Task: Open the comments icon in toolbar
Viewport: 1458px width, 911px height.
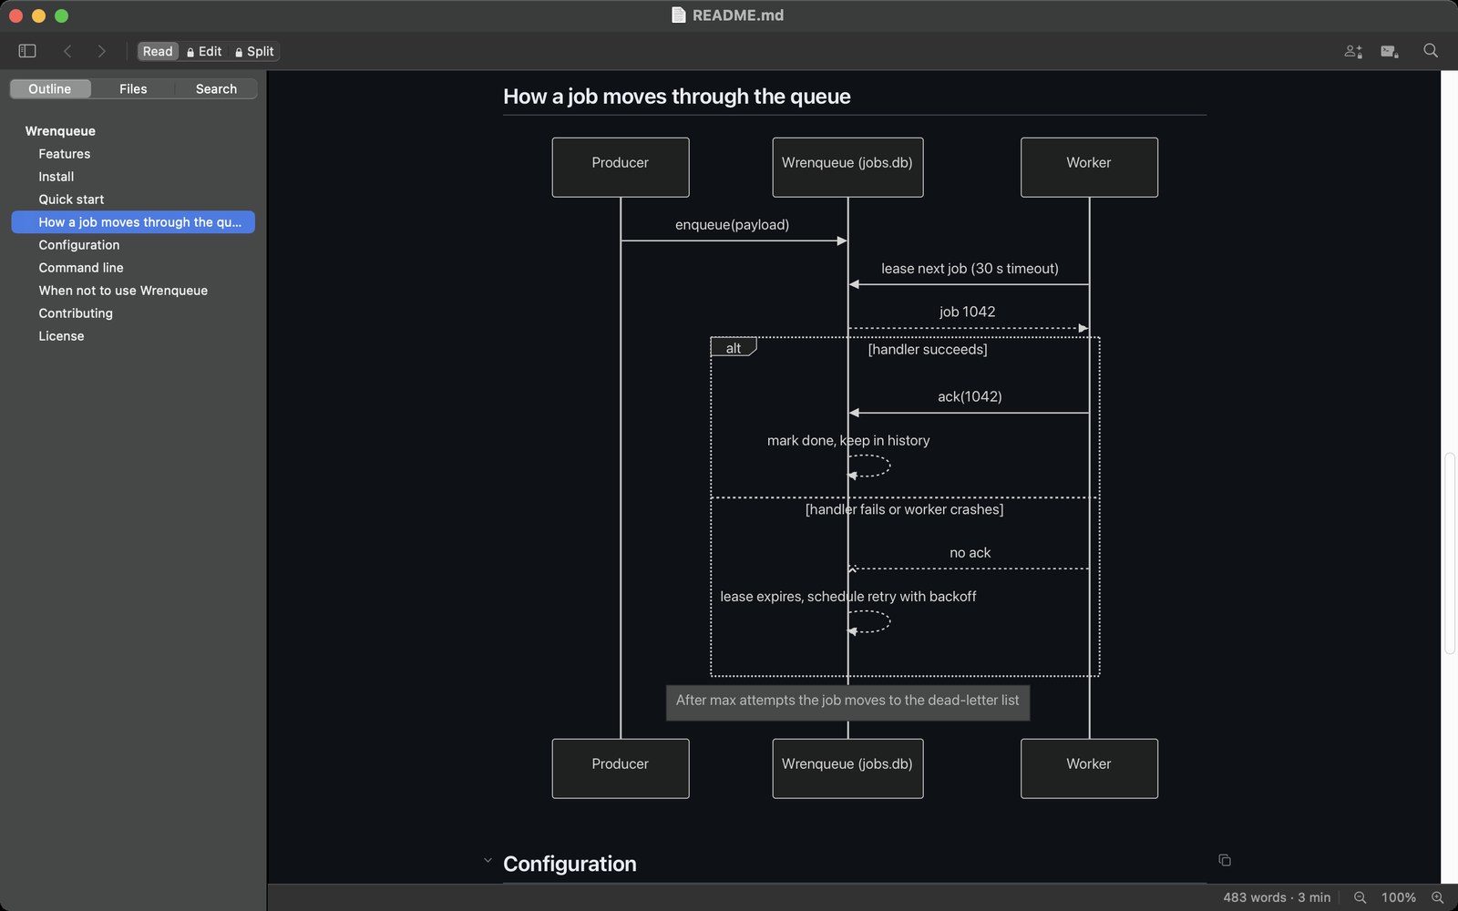Action: point(1390,51)
